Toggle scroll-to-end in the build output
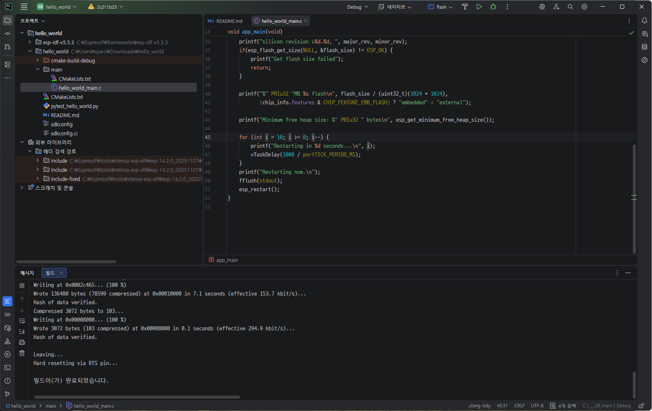Viewport: 652px width, 411px height. click(x=22, y=332)
